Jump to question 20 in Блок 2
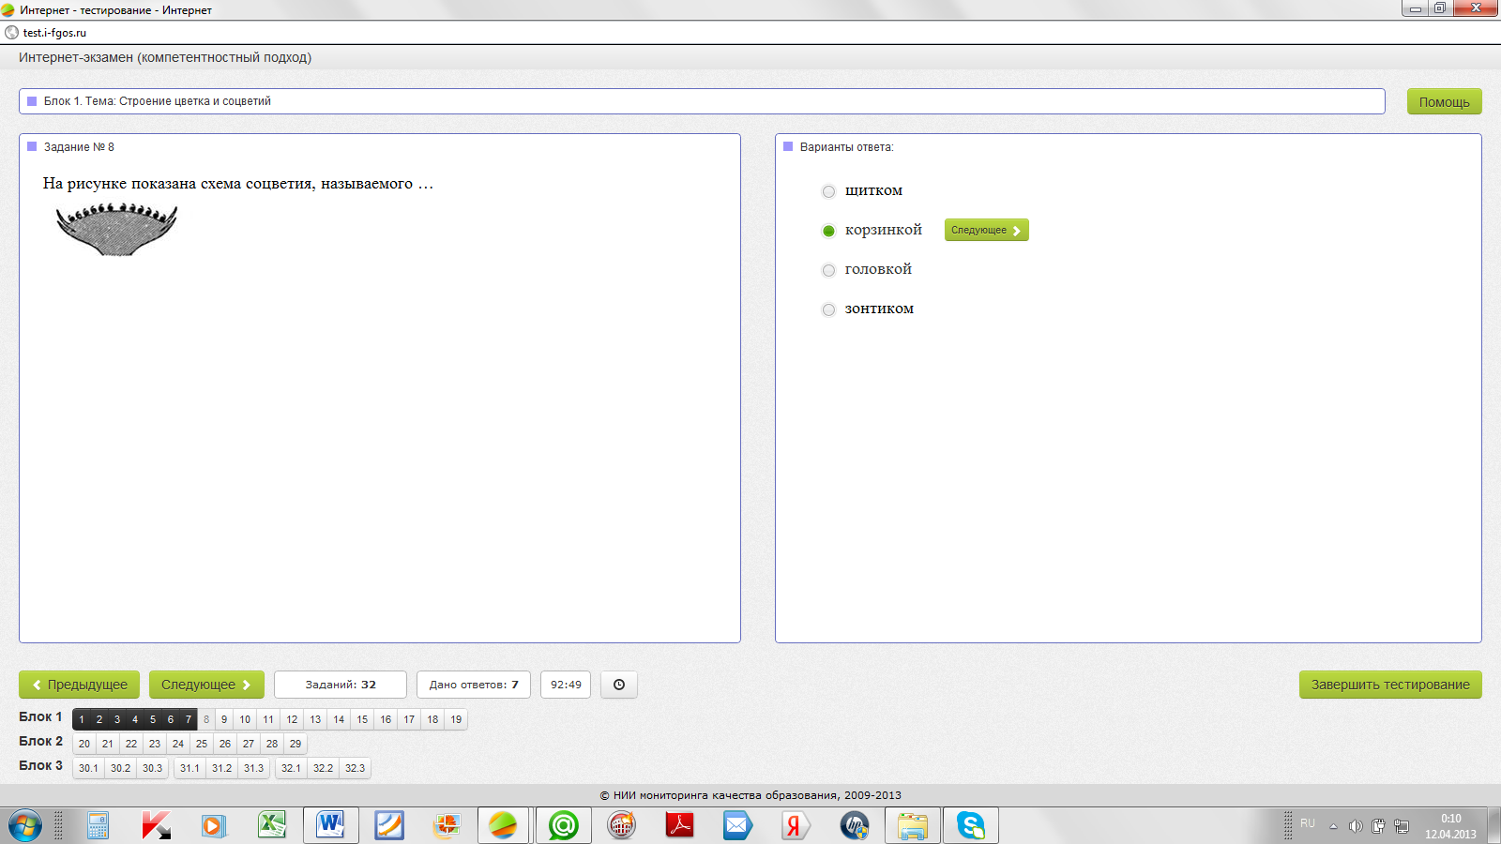 coord(84,744)
